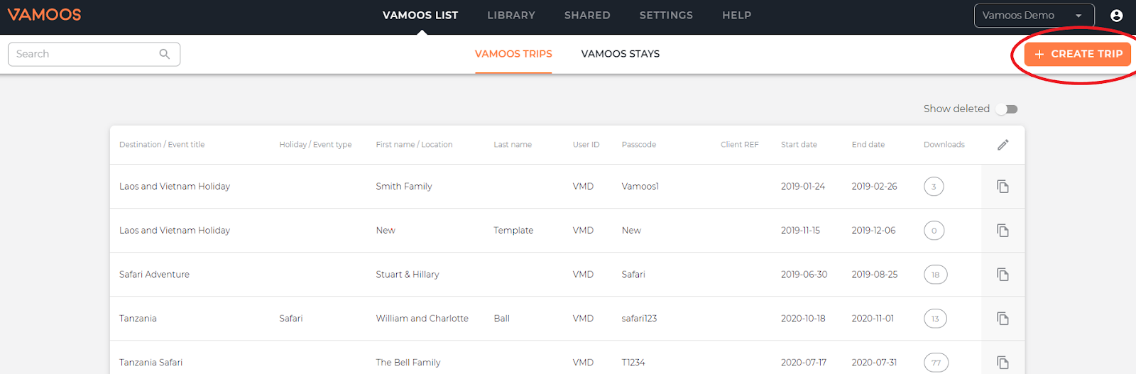Switch to the Vamoos Stays tab
The height and width of the screenshot is (374, 1136).
coord(621,54)
